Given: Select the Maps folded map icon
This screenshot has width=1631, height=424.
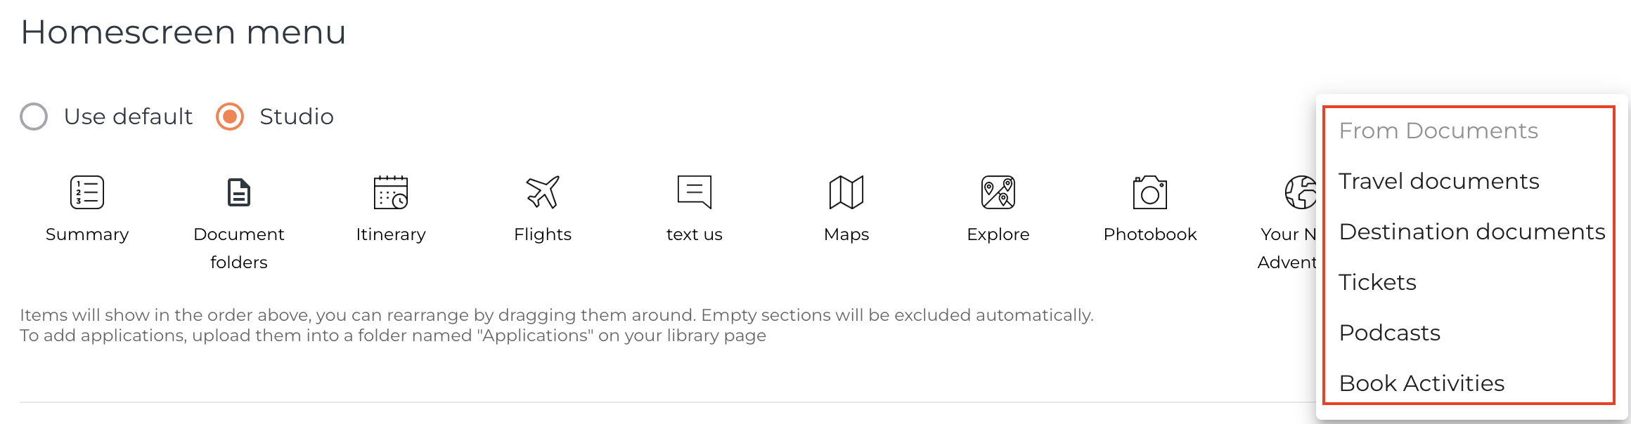Looking at the screenshot, I should click(x=846, y=192).
